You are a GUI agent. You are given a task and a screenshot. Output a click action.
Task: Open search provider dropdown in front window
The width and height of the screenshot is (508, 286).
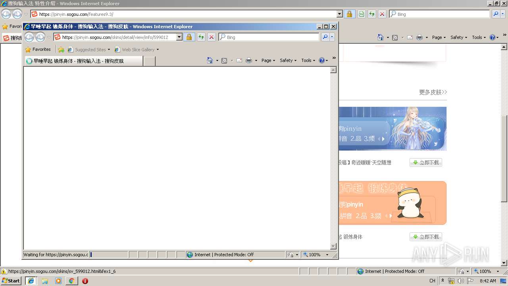(x=332, y=37)
